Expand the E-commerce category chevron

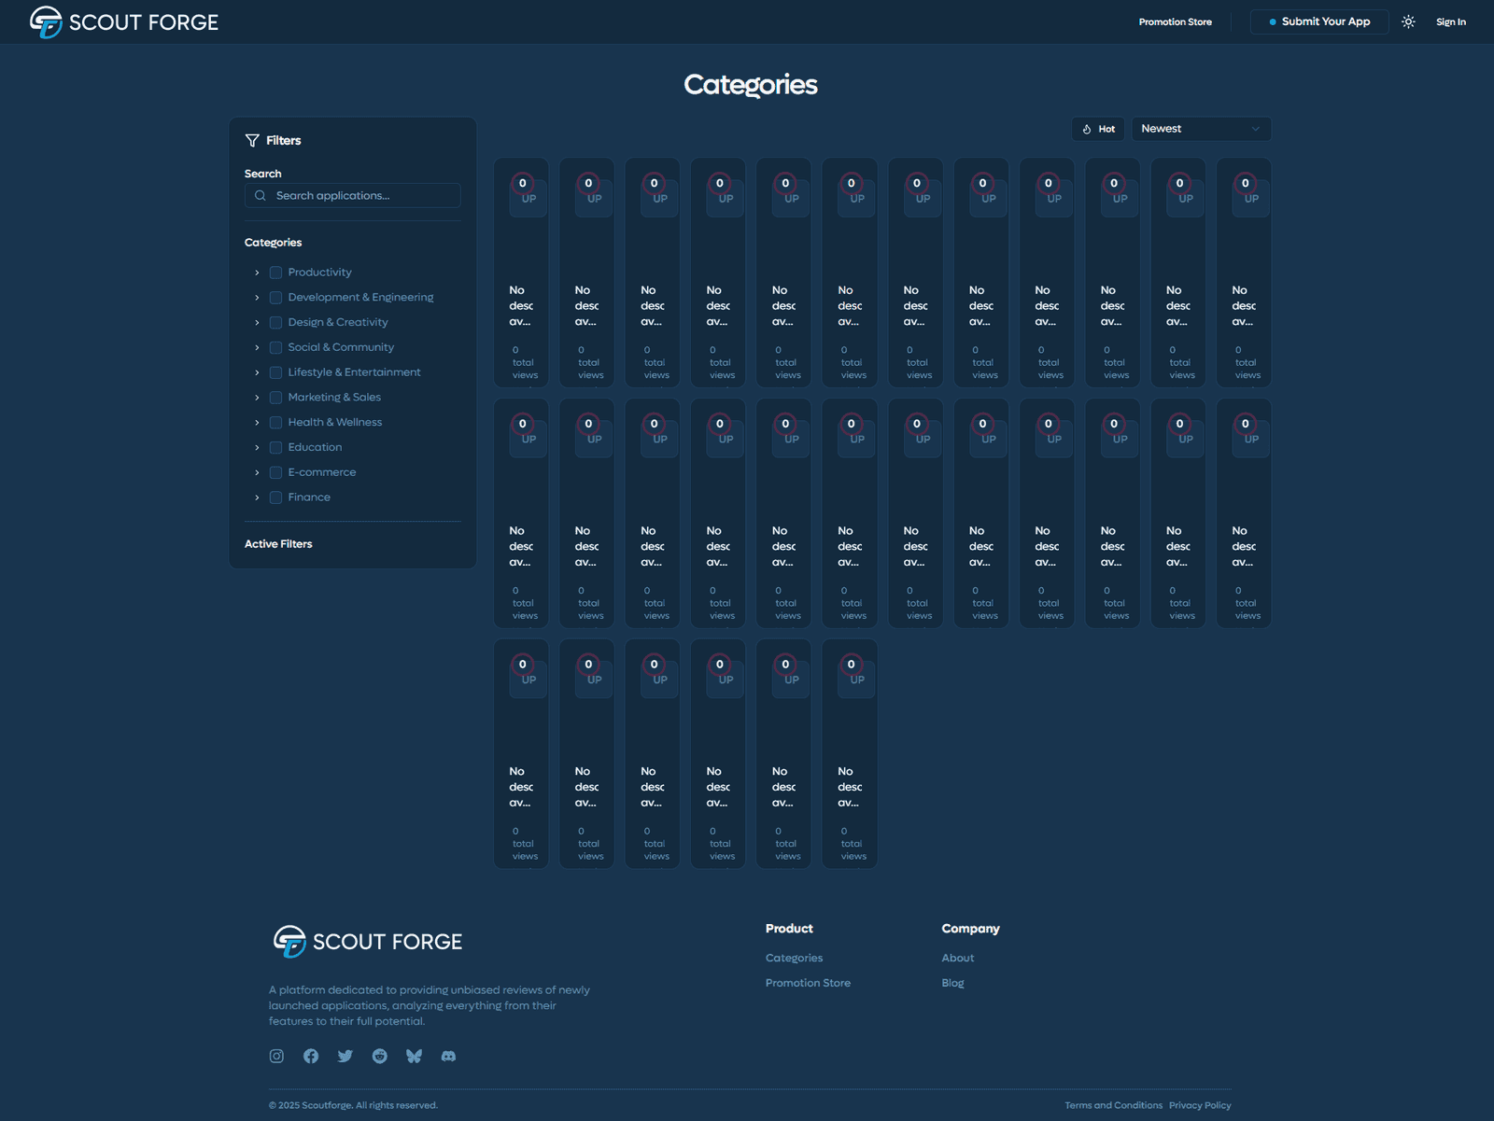pos(257,472)
